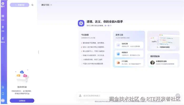Open hot search item mentioning 51%

(x=93, y=55)
